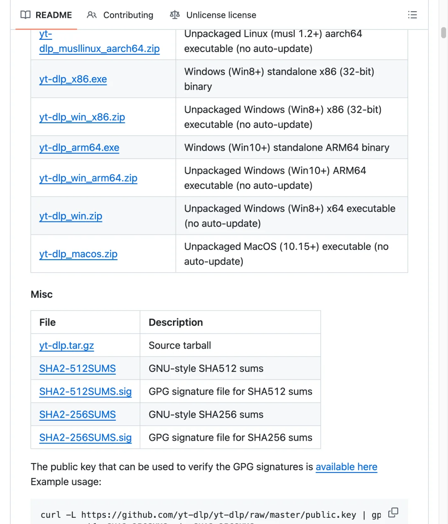Open the SHA2-512SUMS file link

[78, 369]
